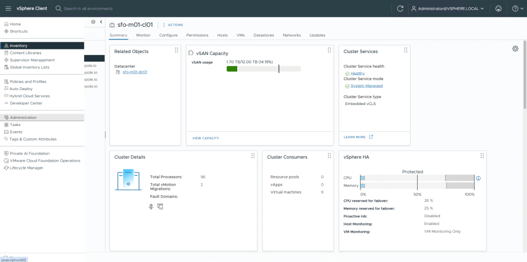The height and width of the screenshot is (262, 527).
Task: Click the vSphere HA info icon
Action: click(478, 178)
